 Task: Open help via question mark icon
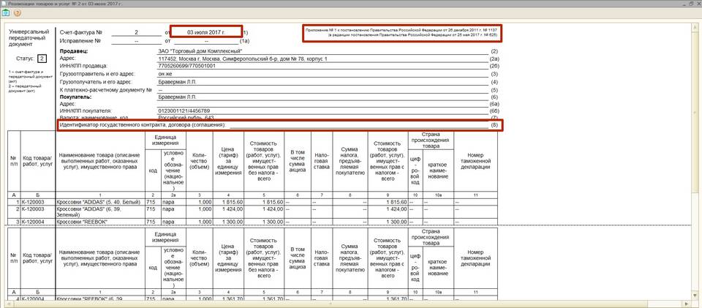[18, 12]
